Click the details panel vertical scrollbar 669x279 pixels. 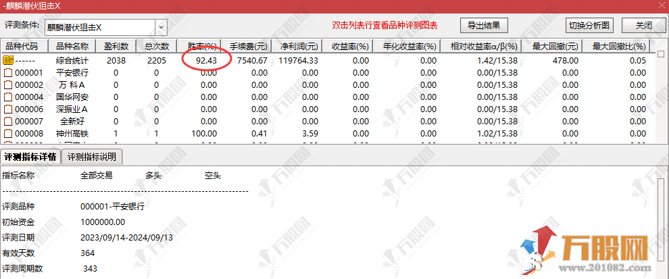coord(661,223)
